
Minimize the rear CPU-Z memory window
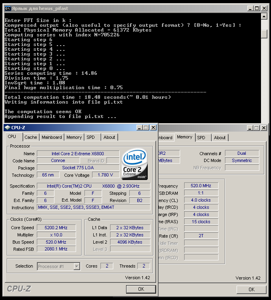tap(250, 128)
